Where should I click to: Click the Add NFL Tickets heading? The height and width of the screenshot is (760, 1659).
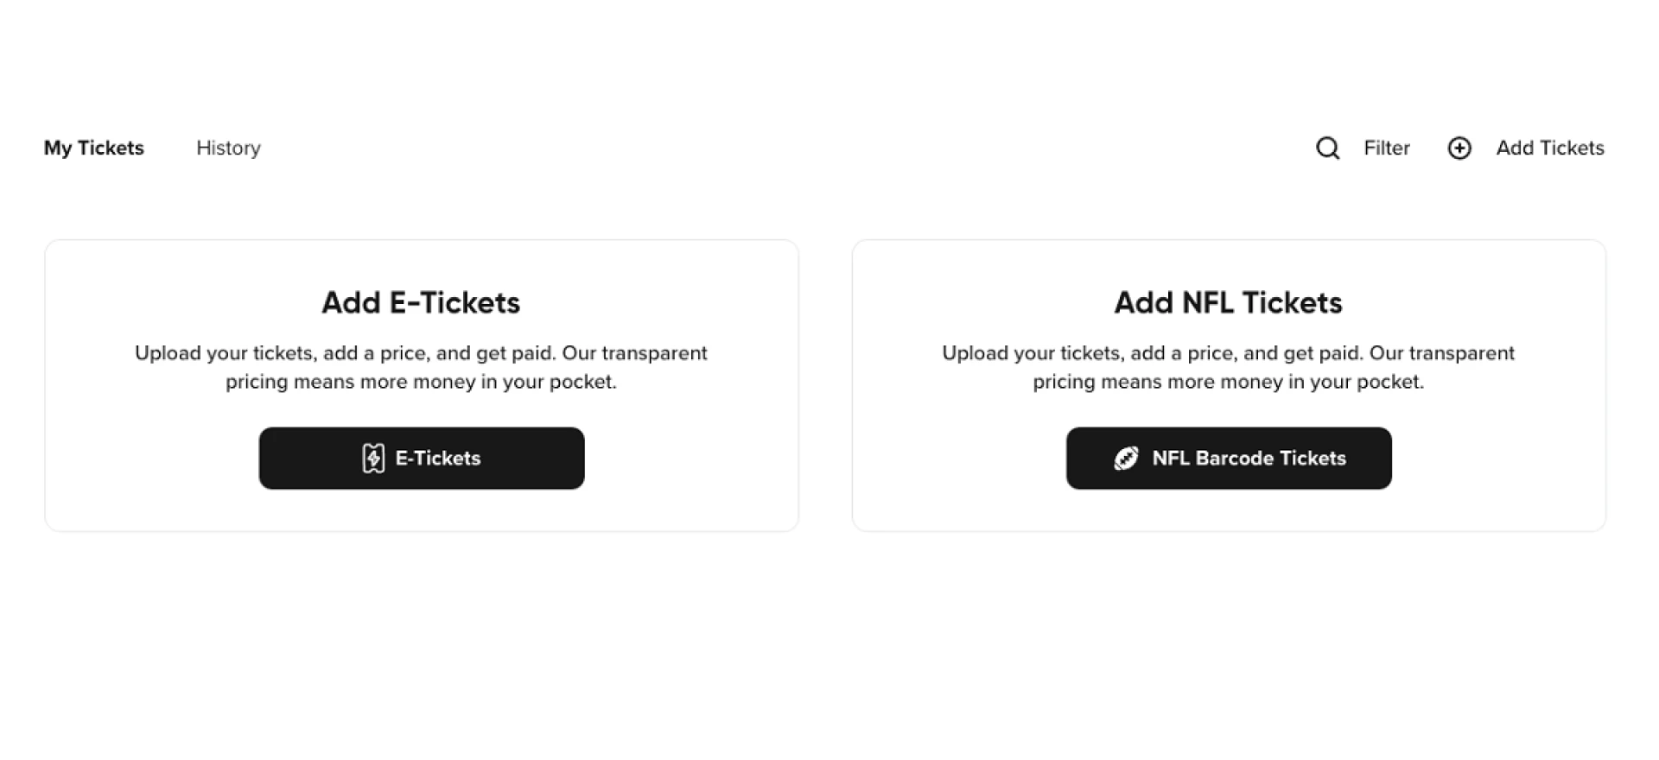(x=1228, y=303)
